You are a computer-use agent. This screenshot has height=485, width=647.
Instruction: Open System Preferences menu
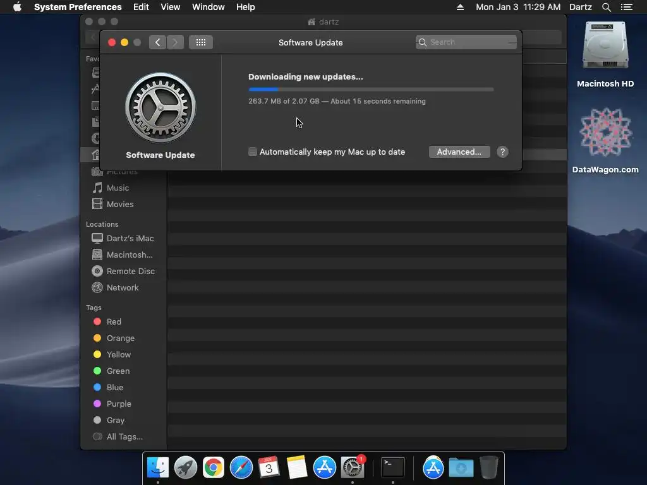pyautogui.click(x=78, y=7)
